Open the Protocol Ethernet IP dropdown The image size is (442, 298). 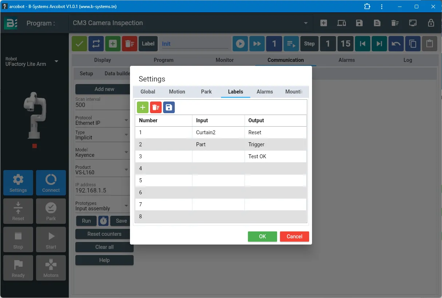pos(102,120)
